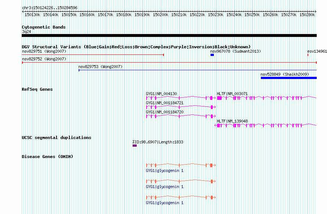
Task: Click the blue nsv829753 gain line
Action: (x=198, y=70)
